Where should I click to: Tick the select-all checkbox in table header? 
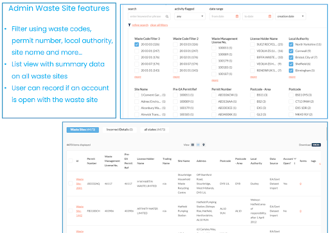pyautogui.click(x=71, y=161)
